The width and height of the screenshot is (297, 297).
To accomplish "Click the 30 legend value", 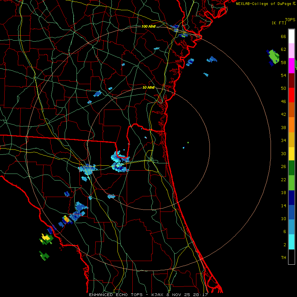I will pyautogui.click(x=283, y=153).
